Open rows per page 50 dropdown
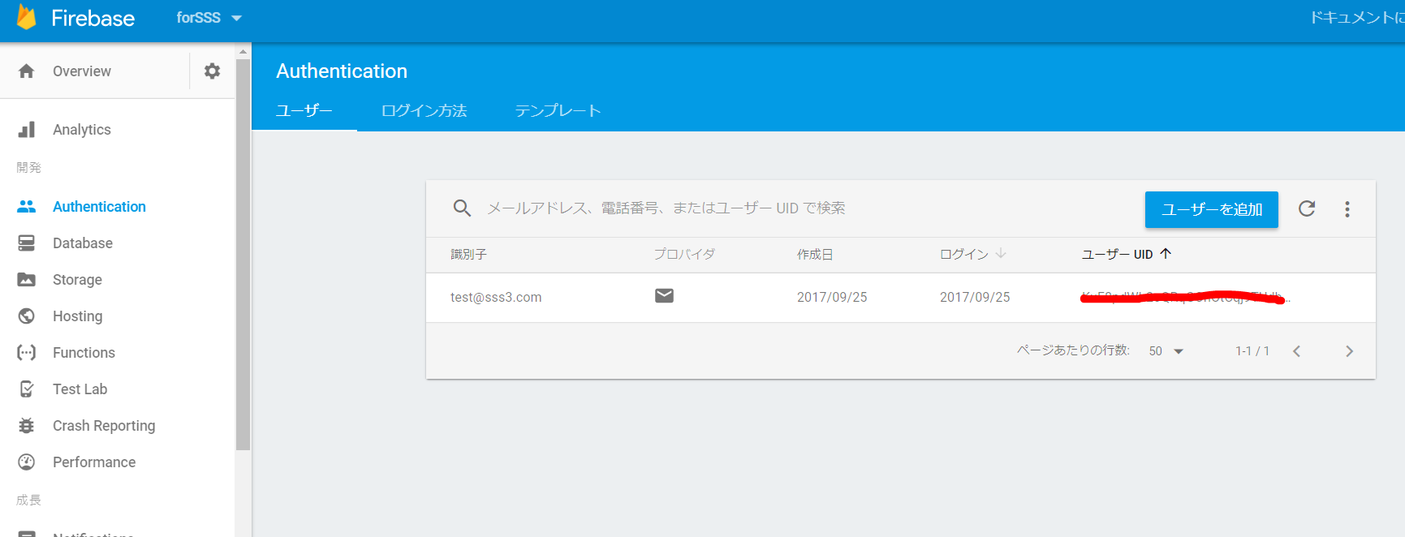1405x537 pixels. (1166, 351)
